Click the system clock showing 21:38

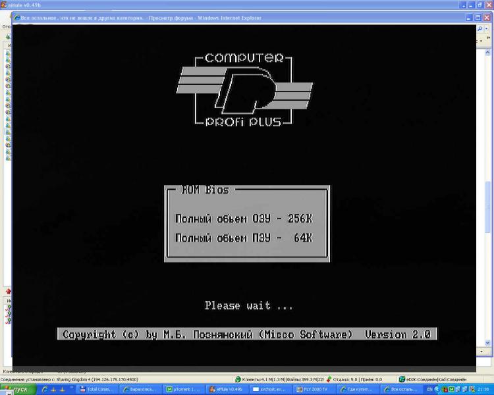pyautogui.click(x=483, y=390)
